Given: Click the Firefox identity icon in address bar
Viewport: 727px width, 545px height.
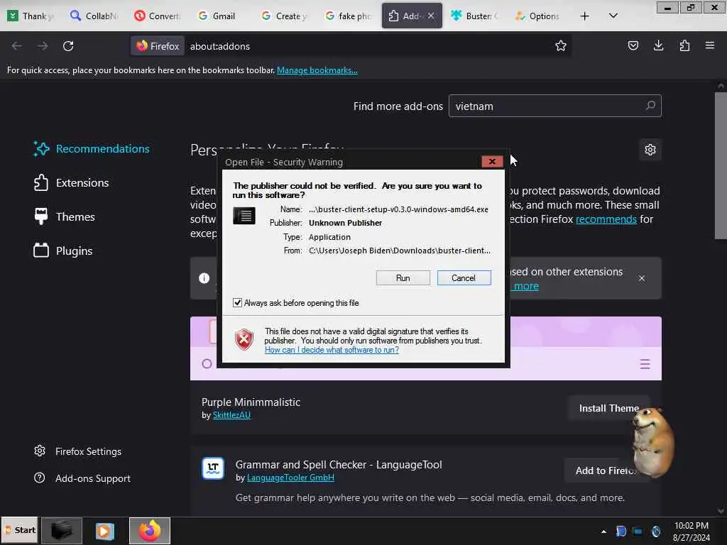Looking at the screenshot, I should click(158, 46).
